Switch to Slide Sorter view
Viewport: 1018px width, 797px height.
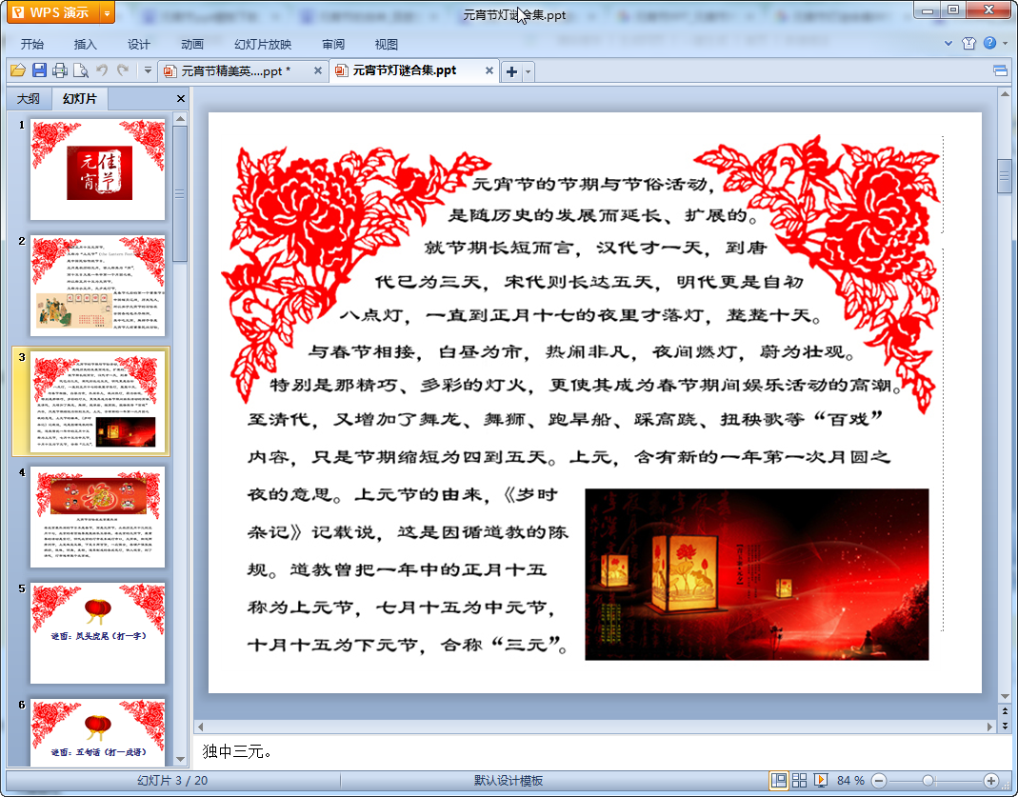click(800, 781)
